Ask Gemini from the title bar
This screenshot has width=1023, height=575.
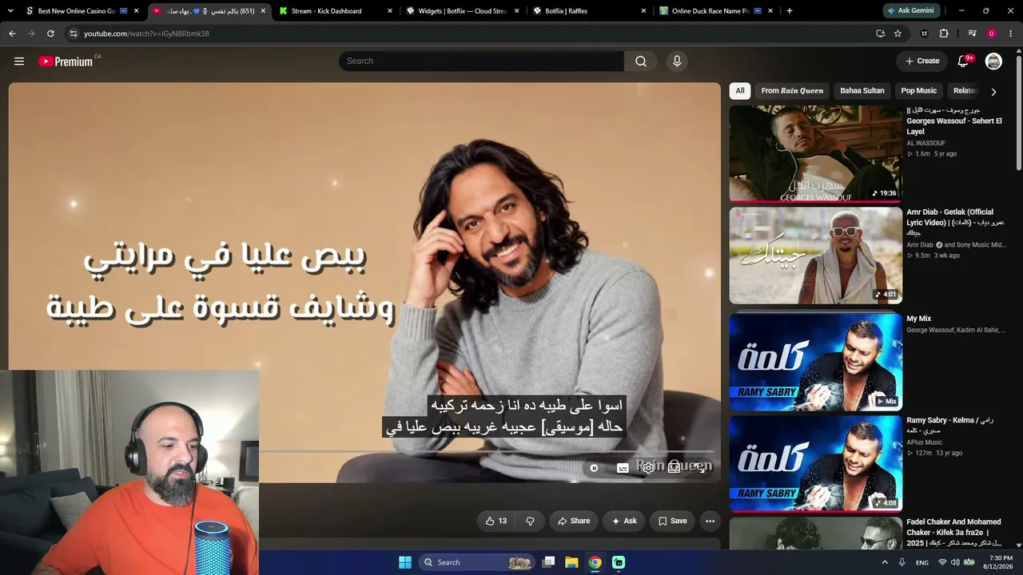click(910, 11)
